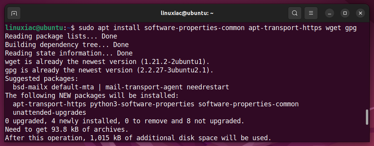Click wget version 1.21.2-2ubuntu1 text
Image resolution: width=374 pixels, height=146 pixels.
pos(175,62)
